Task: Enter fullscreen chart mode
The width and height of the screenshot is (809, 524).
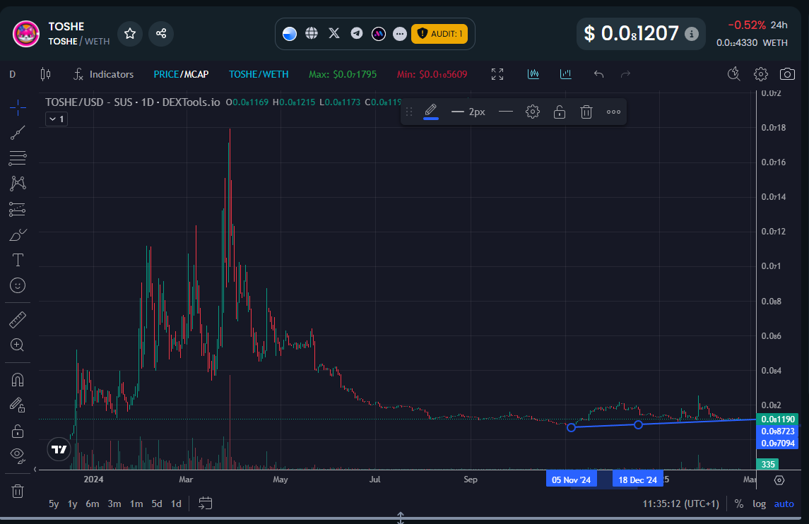Action: (x=497, y=74)
